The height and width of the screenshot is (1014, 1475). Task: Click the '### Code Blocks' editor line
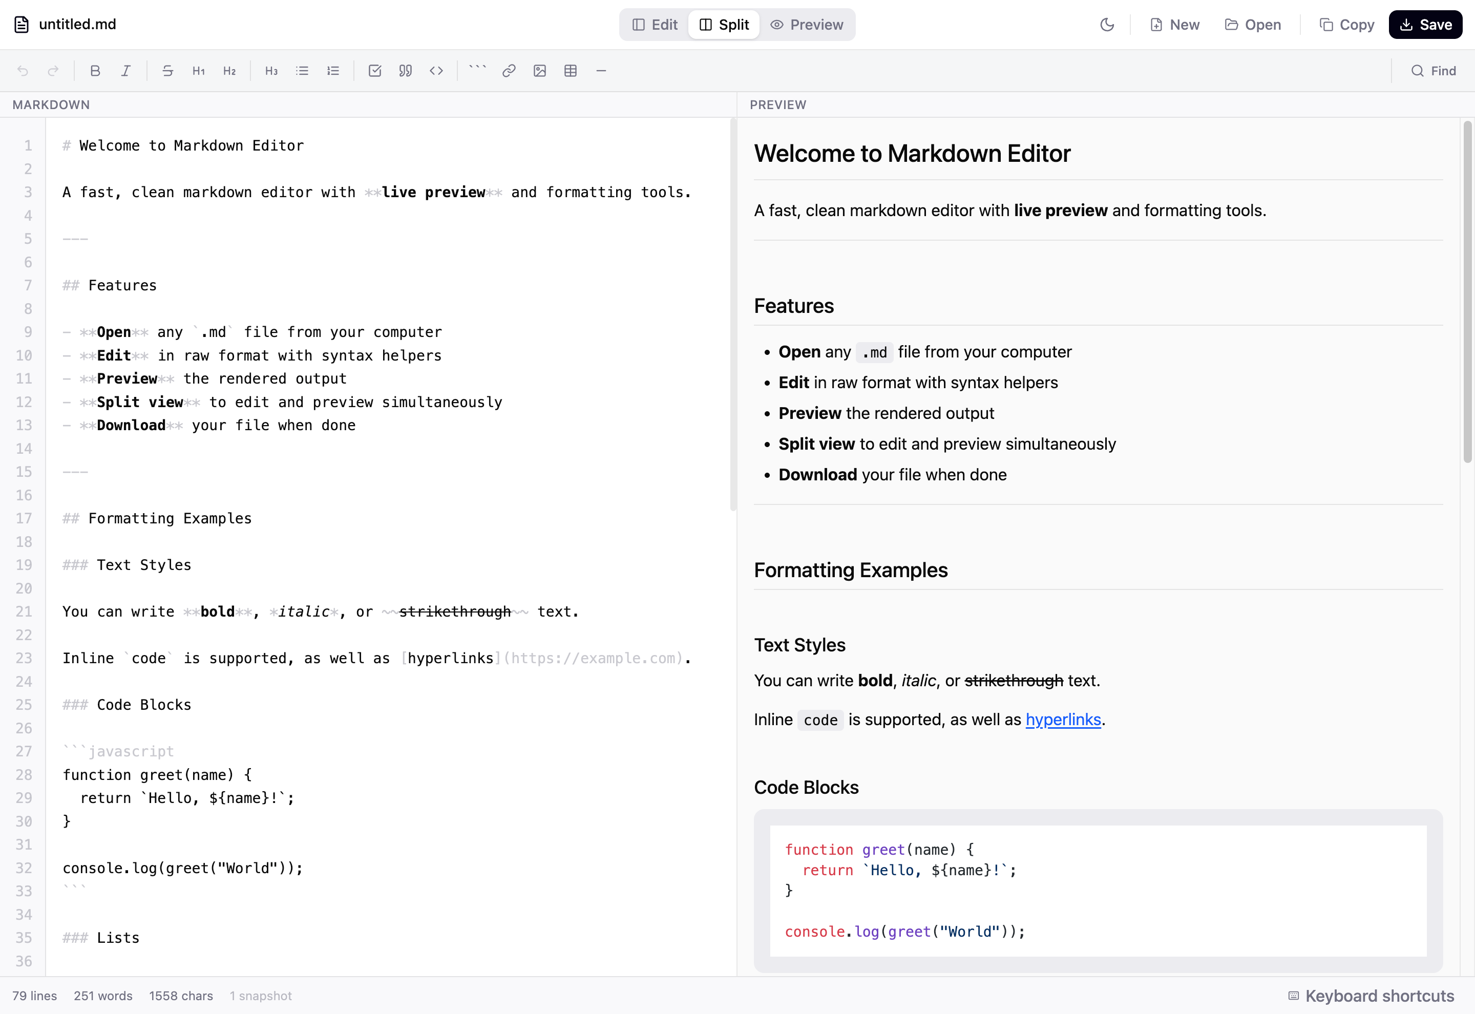coord(127,705)
